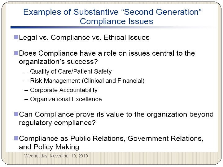Click the line 'Compliance as Public Relations, Government Relations'
Viewport: 223px width, 167px height.
pos(111,139)
